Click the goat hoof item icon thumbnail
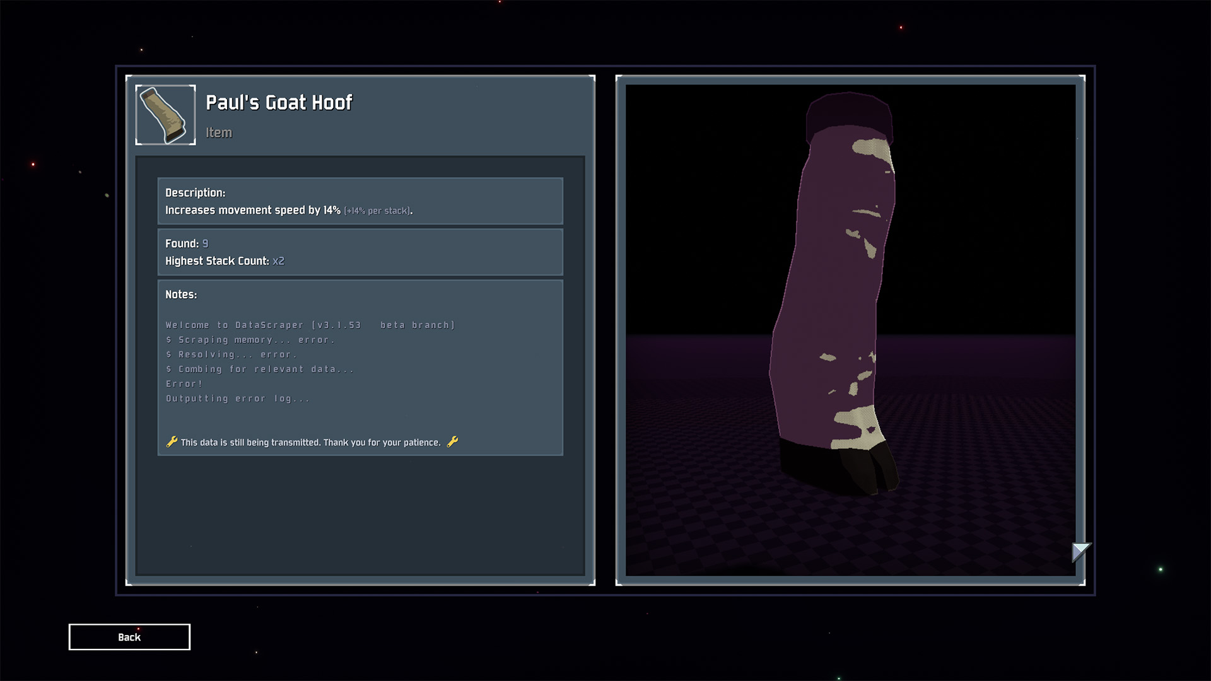Image resolution: width=1211 pixels, height=681 pixels. [165, 115]
